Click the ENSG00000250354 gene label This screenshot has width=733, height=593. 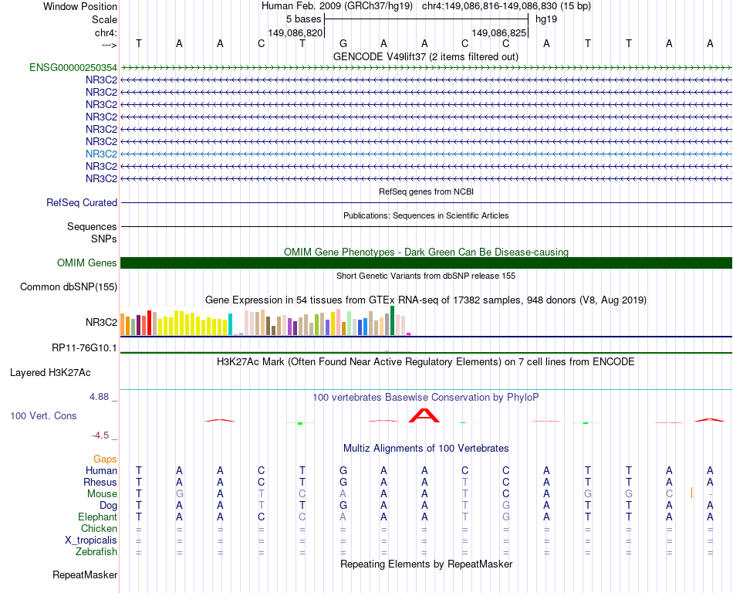pyautogui.click(x=73, y=67)
